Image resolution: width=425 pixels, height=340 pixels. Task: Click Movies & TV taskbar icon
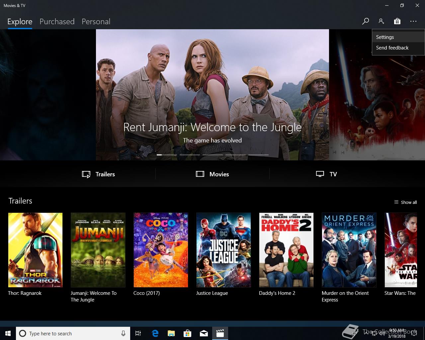pos(220,333)
